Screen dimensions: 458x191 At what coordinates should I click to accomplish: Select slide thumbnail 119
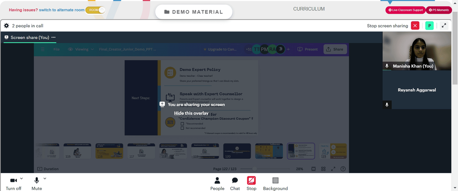[x=205, y=151]
